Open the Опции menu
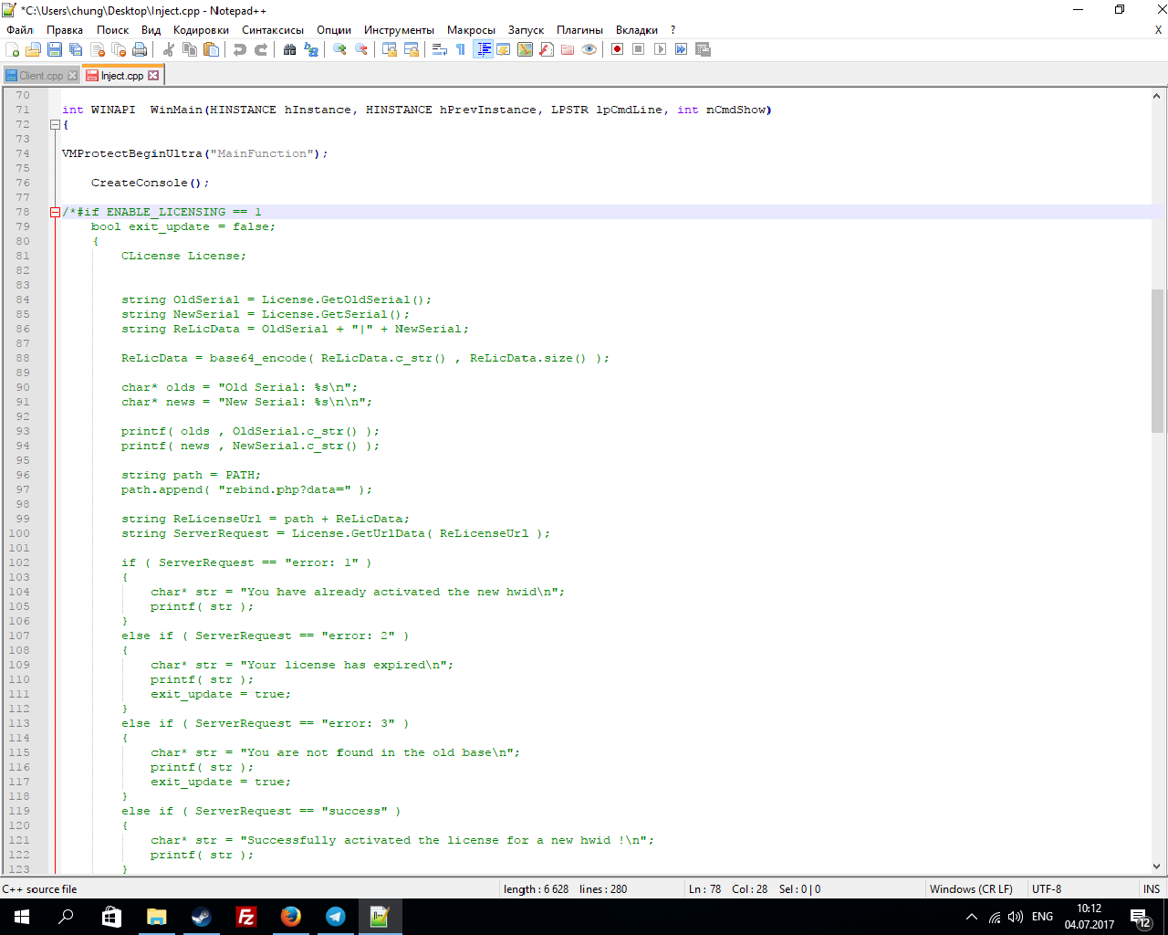Screen dimensions: 1168x935 (x=334, y=30)
